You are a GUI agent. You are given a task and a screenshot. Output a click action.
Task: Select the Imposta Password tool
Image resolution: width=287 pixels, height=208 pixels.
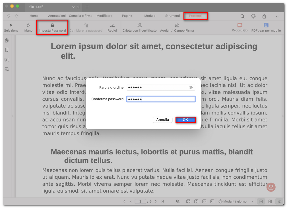pos(52,27)
